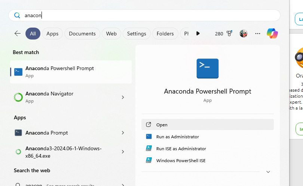
Task: Choose Run as Administrator
Action: pyautogui.click(x=208, y=137)
